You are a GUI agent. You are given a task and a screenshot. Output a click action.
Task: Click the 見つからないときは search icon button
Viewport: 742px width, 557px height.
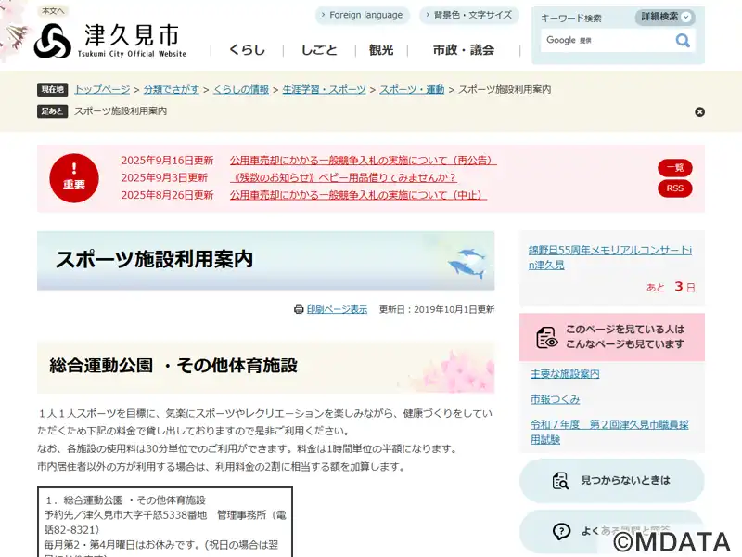click(561, 480)
